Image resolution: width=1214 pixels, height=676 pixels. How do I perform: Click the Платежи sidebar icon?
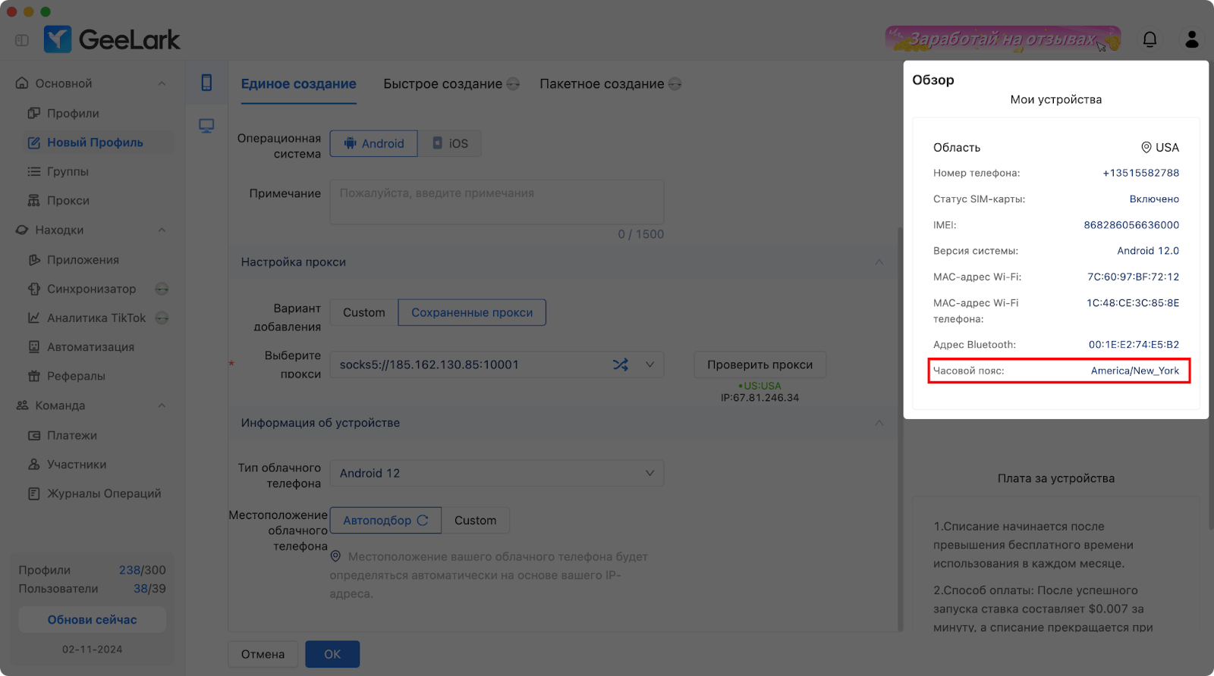(x=33, y=435)
